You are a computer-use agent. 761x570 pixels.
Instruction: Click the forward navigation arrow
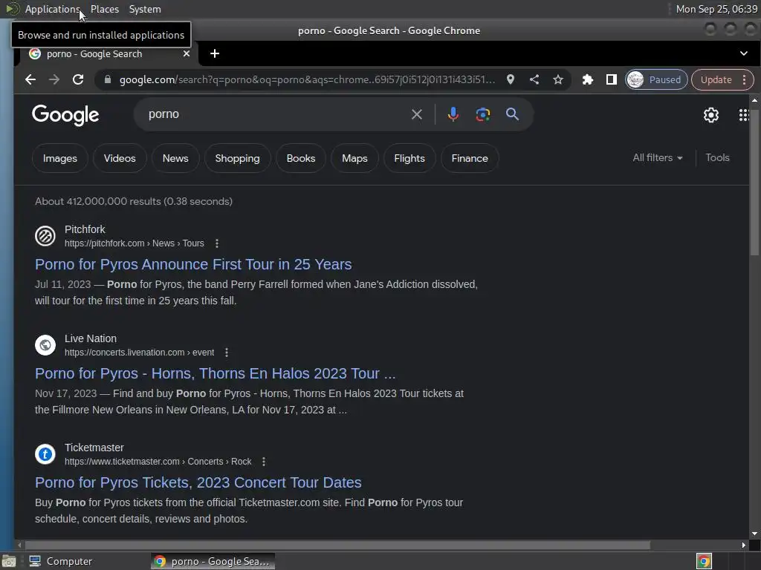(54, 79)
